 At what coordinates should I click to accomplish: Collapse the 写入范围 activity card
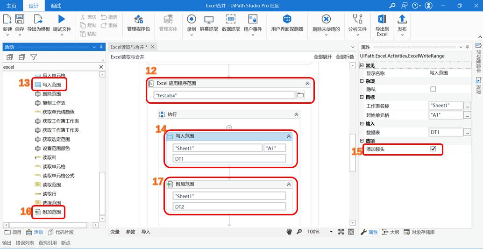click(x=289, y=136)
